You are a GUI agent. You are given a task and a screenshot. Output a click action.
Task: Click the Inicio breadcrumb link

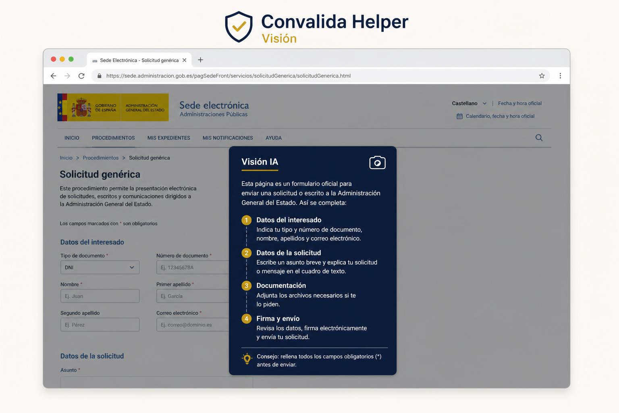[x=66, y=158]
